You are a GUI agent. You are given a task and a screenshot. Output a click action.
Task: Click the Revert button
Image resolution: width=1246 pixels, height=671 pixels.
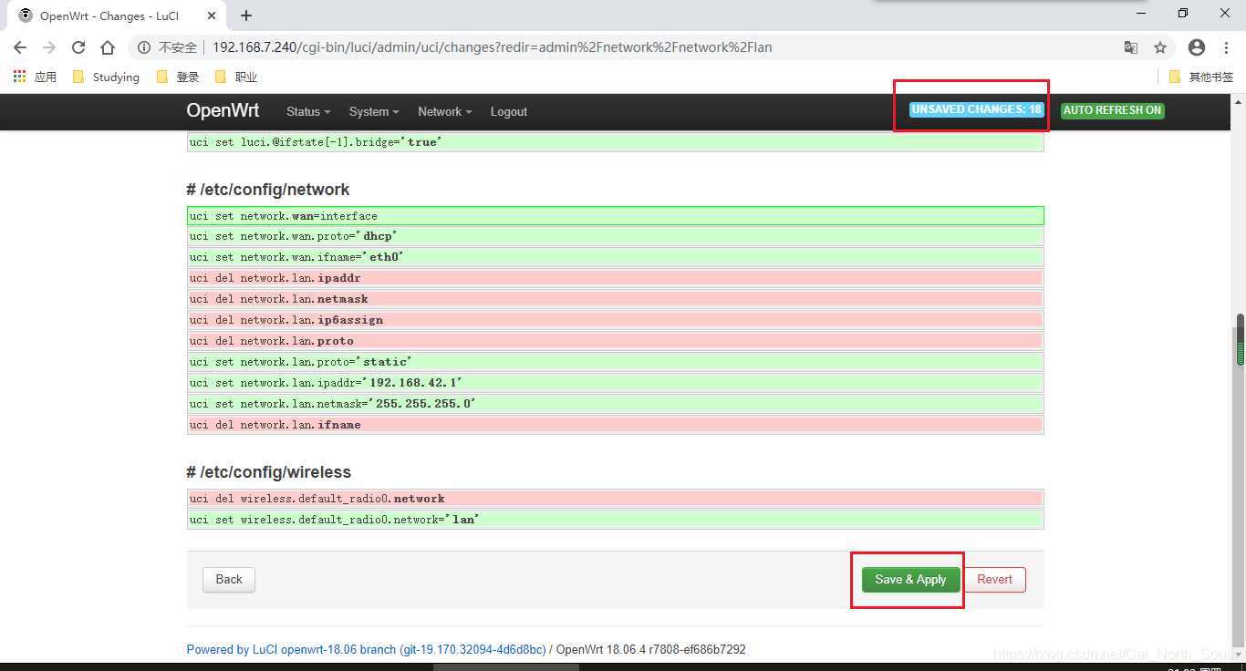pyautogui.click(x=994, y=579)
